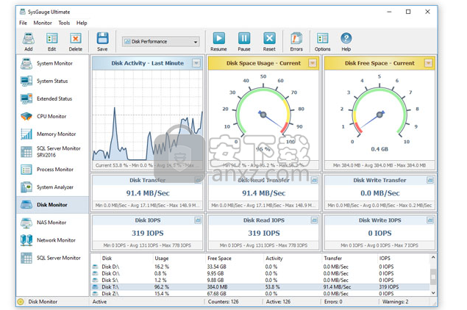Click chart icon on Disk Read IOPS panel
The image size is (467, 310).
click(x=314, y=220)
